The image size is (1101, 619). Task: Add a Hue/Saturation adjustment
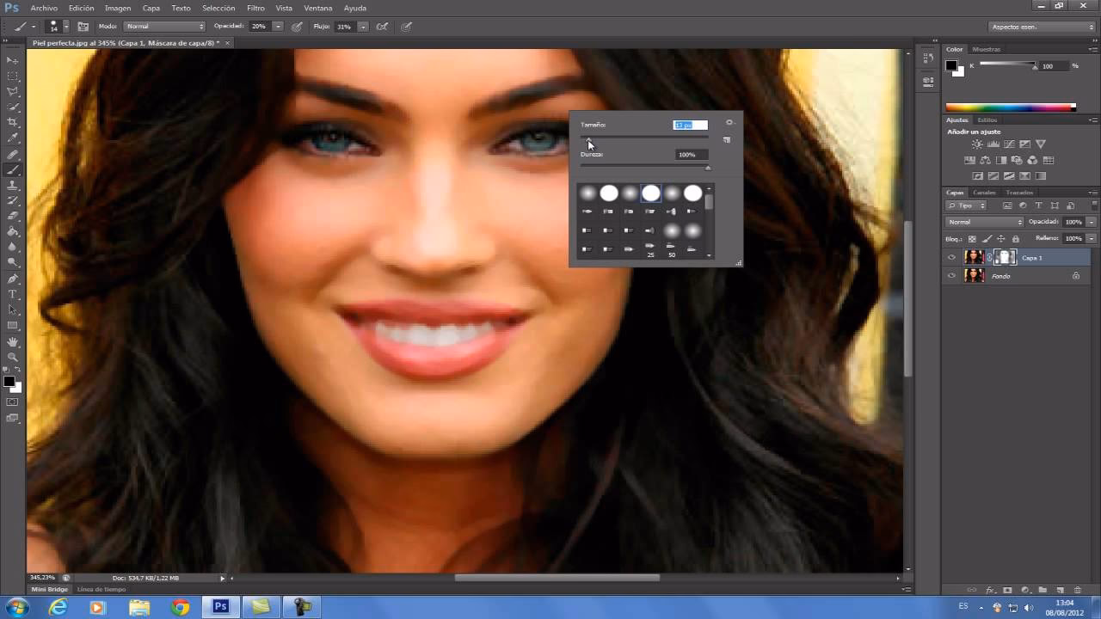(969, 159)
